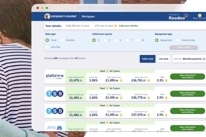Screen dimensions: 206x137
Task: Select 3 years initial term
Action: point(105,40)
